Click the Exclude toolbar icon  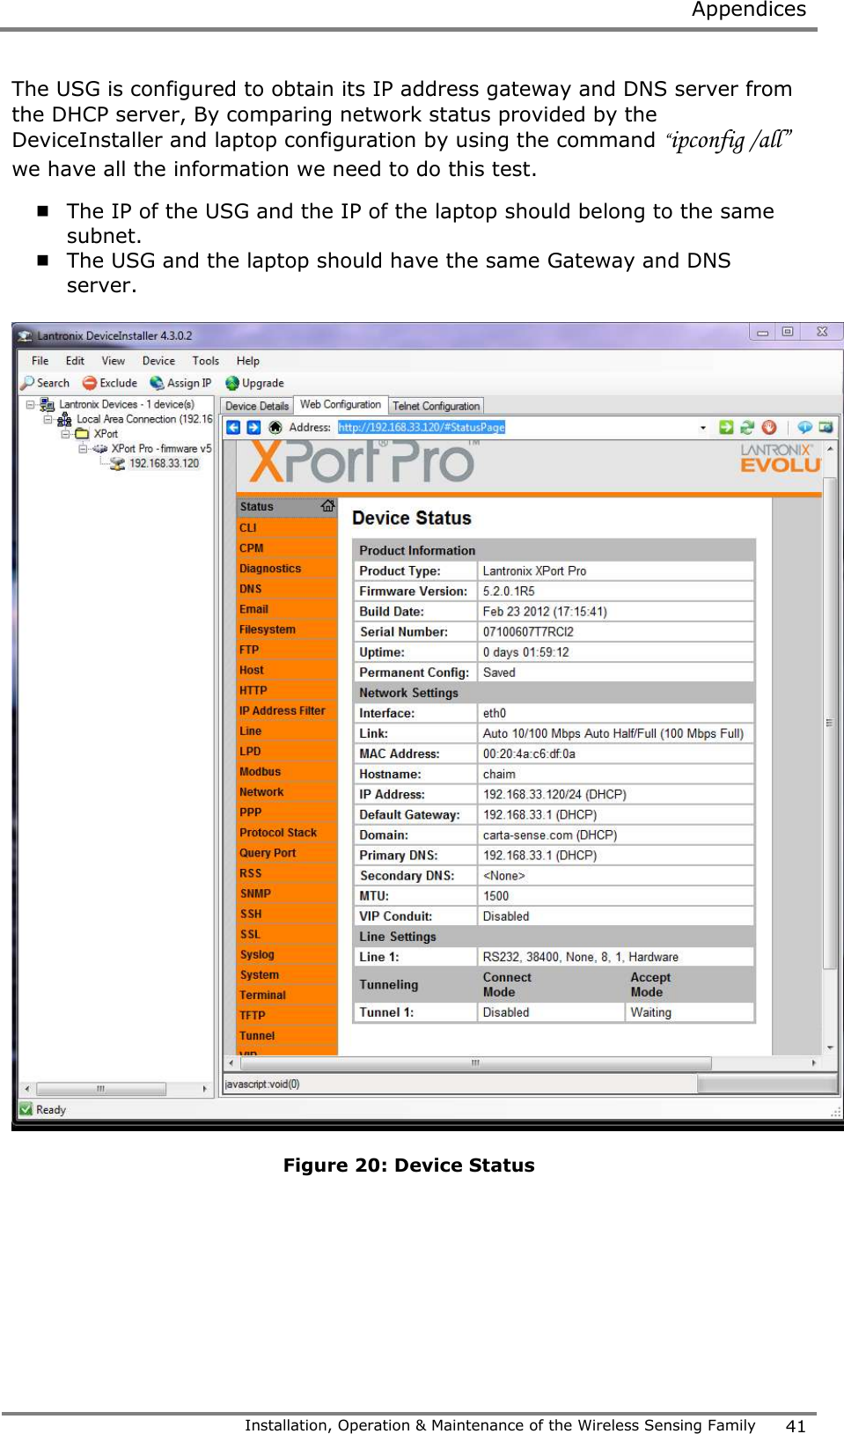(x=89, y=383)
